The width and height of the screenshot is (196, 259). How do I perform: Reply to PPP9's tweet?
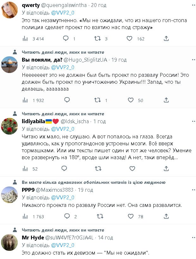coord(67,216)
